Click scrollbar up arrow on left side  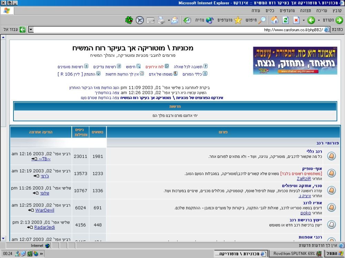point(3,37)
